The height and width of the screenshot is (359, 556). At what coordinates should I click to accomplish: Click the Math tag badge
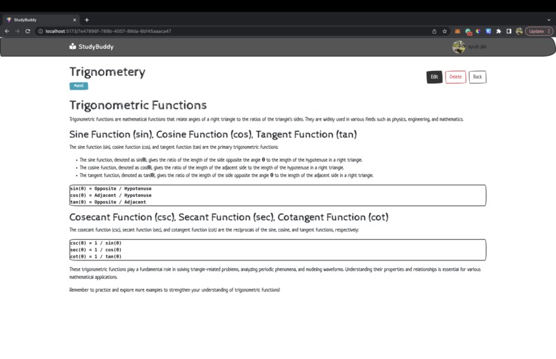[79, 85]
